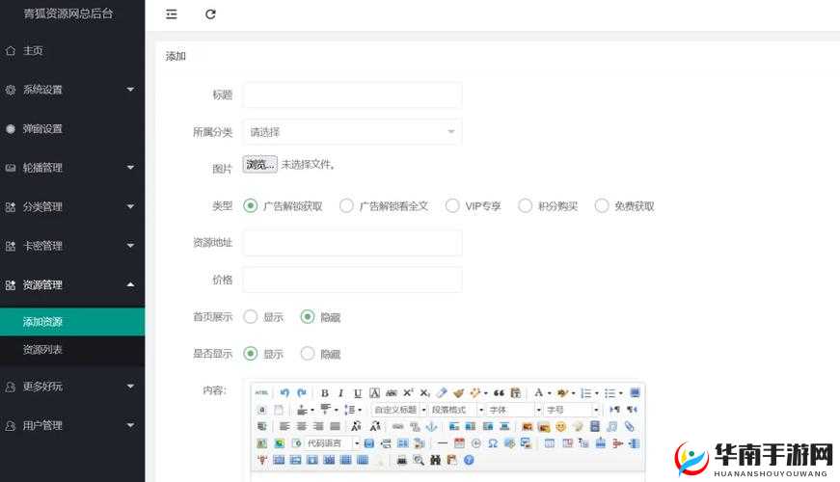Toggle the sidebar collapse icon in top bar
This screenshot has height=482, width=840.
coord(172,14)
